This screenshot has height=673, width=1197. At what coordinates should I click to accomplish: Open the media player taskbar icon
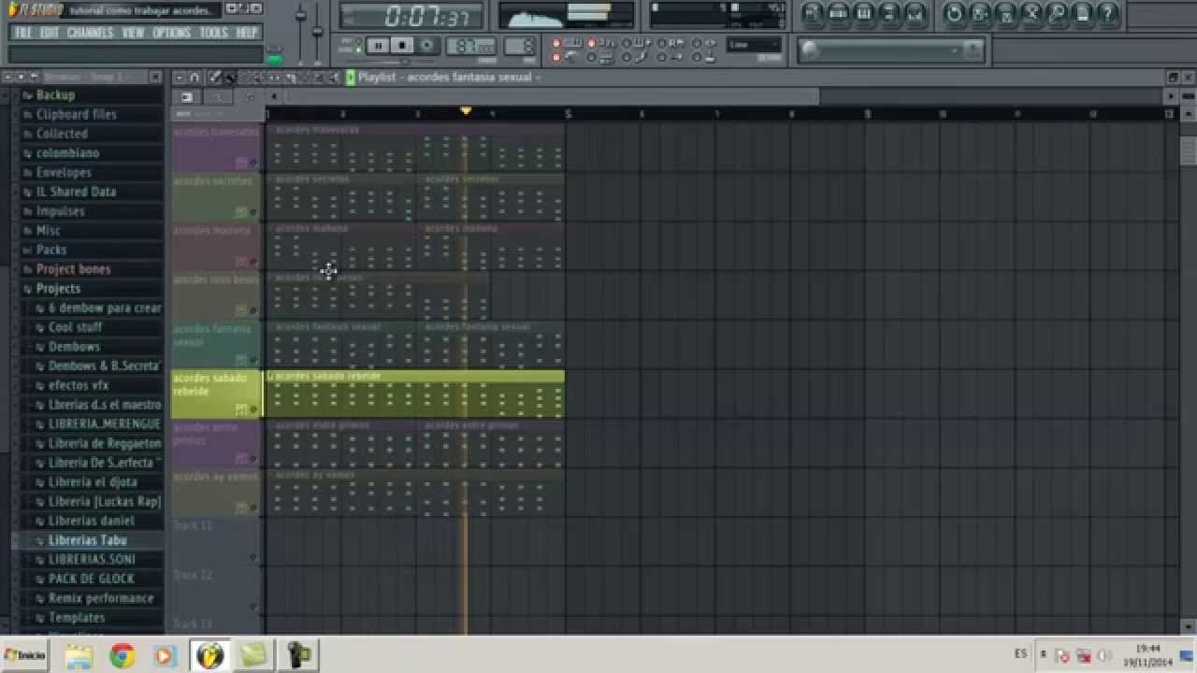165,656
